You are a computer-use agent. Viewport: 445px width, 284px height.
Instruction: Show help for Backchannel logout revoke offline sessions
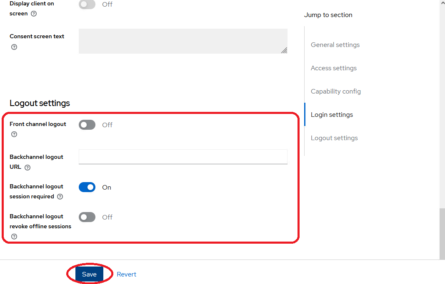pyautogui.click(x=14, y=236)
